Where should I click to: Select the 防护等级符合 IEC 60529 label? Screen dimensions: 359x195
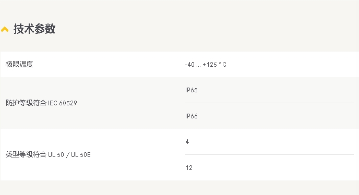tap(41, 103)
